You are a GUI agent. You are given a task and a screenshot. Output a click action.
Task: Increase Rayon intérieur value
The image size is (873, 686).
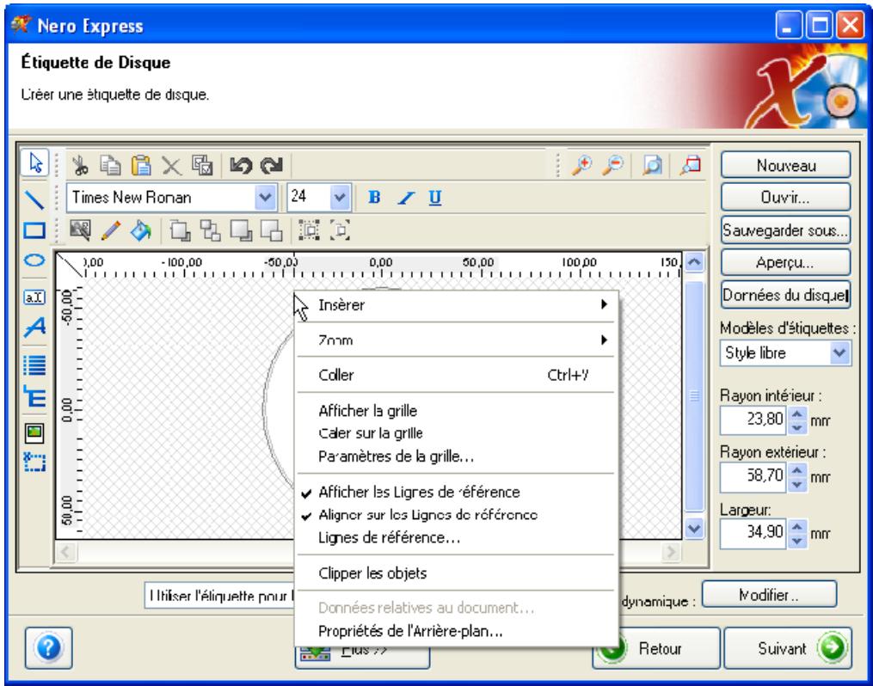tap(797, 414)
